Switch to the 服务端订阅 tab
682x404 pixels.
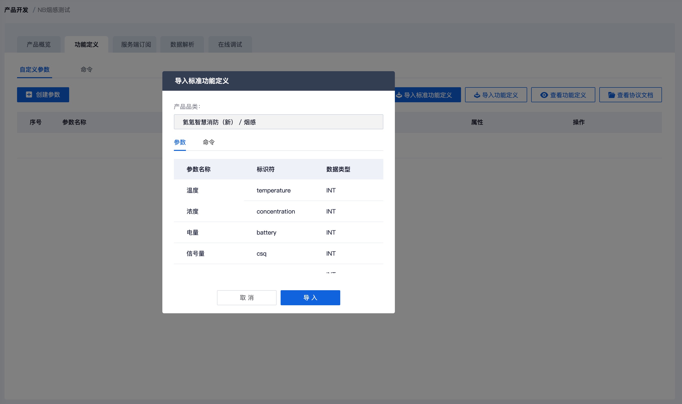136,44
